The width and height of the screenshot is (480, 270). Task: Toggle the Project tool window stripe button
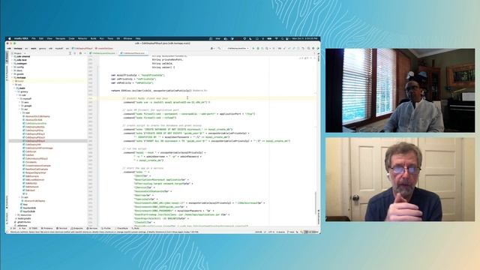point(7,58)
